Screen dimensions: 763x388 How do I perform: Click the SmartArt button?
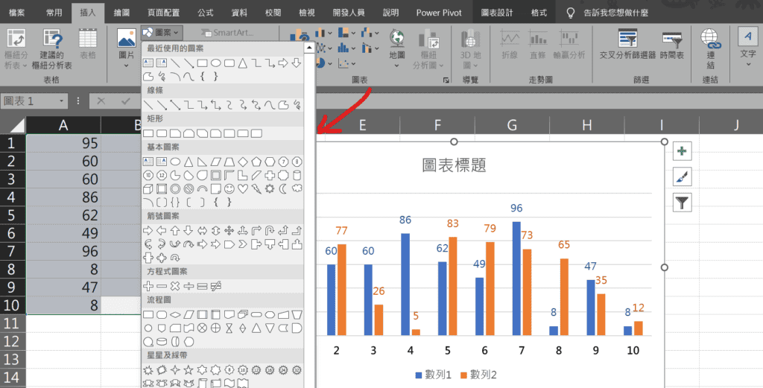coord(228,33)
